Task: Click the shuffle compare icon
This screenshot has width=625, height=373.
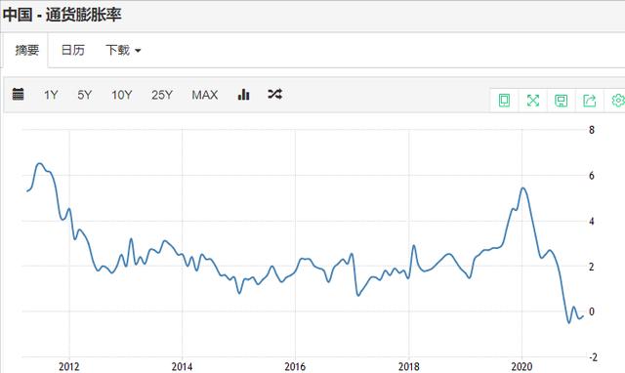Action: click(x=275, y=95)
